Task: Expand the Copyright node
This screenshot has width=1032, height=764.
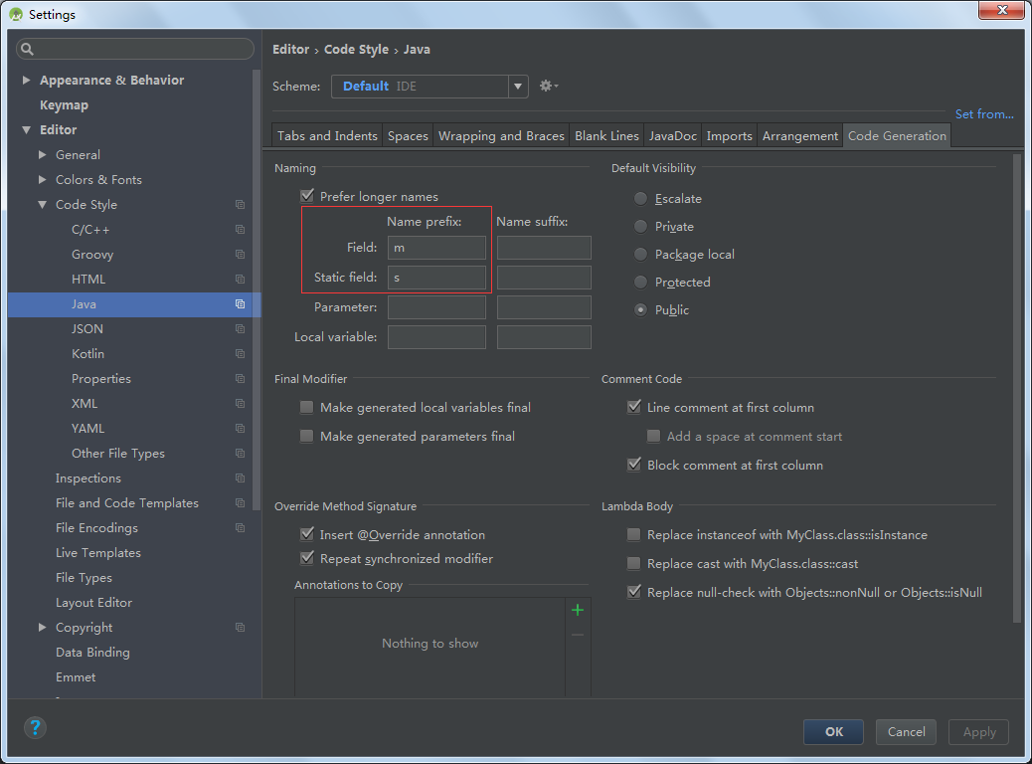Action: point(42,627)
